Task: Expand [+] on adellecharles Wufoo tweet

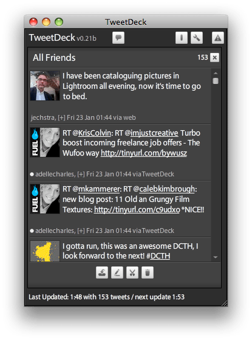Action: click(x=81, y=174)
